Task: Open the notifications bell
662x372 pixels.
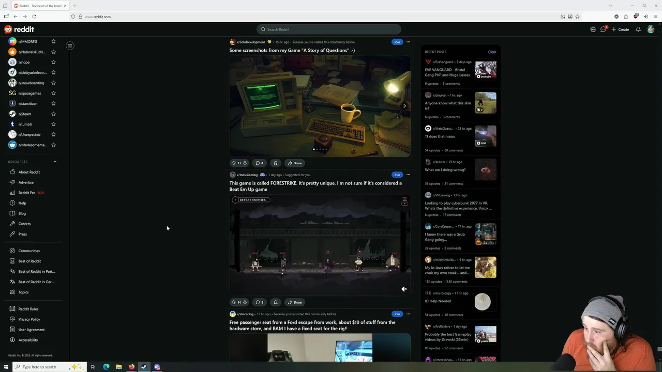Action: point(638,29)
